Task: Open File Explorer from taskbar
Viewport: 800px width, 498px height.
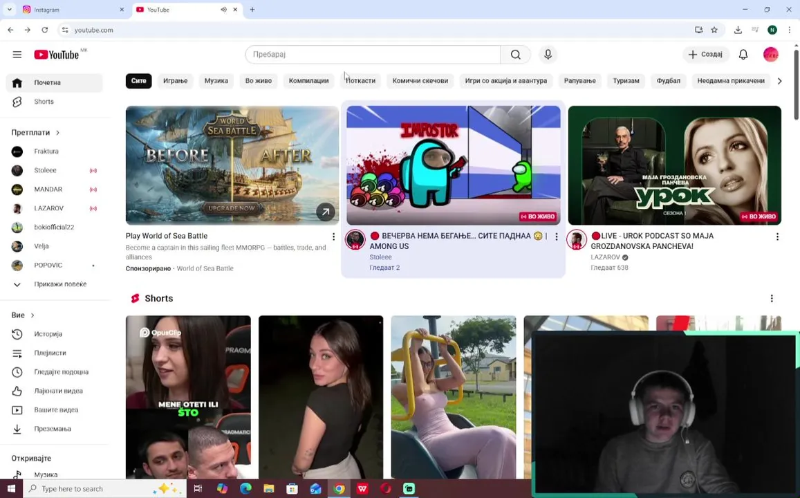Action: coord(268,489)
